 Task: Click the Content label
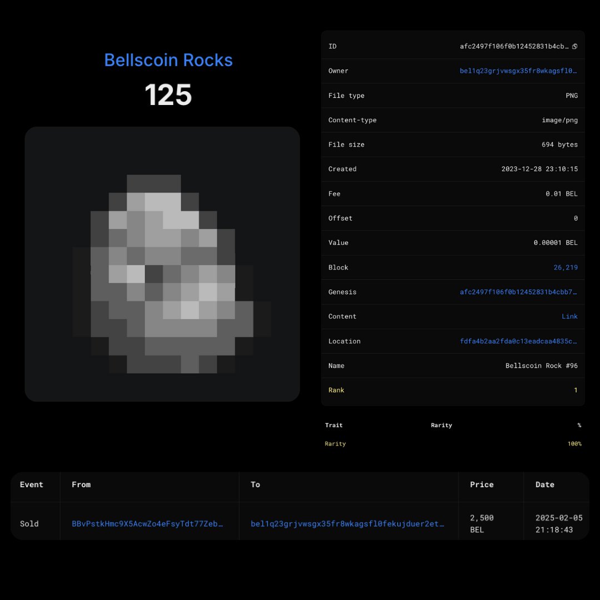[342, 317]
